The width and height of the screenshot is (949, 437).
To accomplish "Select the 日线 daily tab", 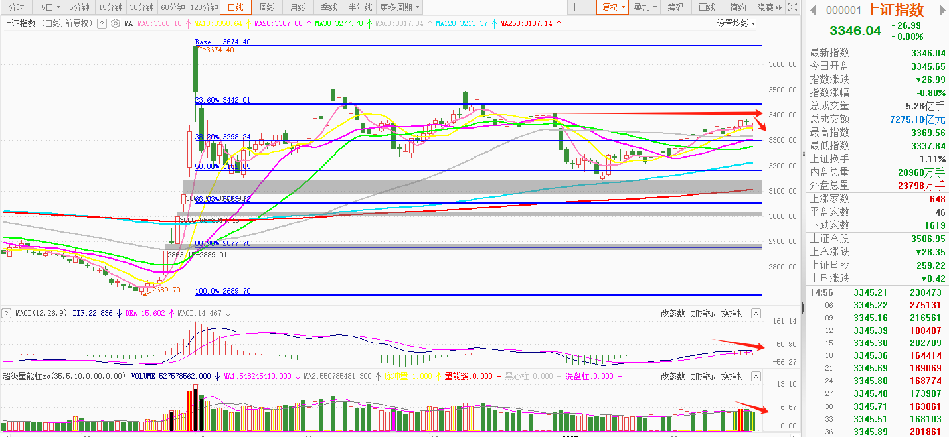I will tap(235, 7).
